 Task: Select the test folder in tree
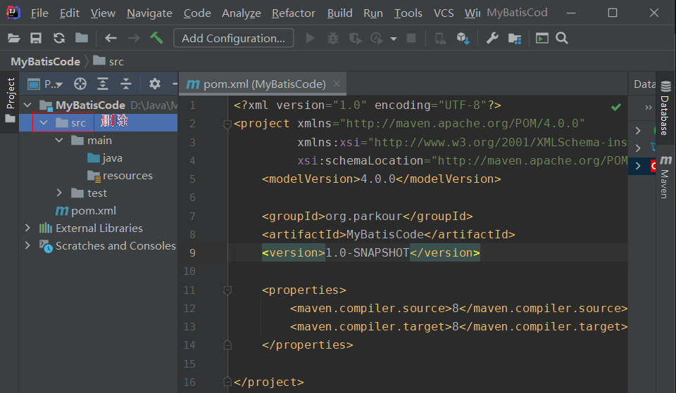tap(89, 193)
